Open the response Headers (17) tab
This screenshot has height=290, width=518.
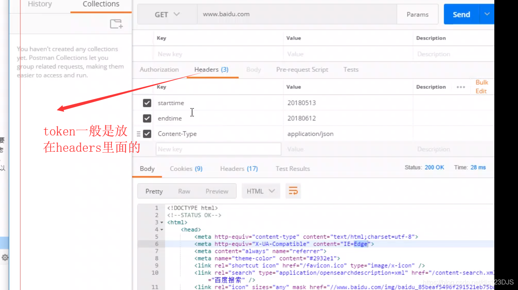pos(239,168)
